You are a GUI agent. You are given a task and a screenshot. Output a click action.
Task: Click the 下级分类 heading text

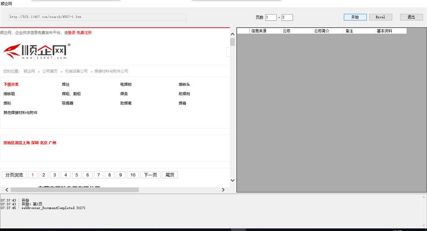coord(11,84)
